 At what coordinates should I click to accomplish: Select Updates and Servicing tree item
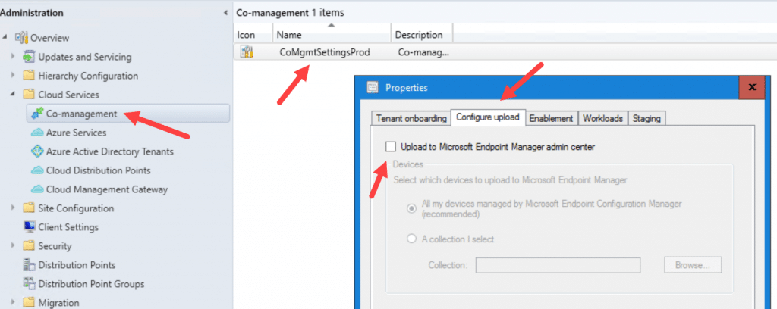(85, 57)
